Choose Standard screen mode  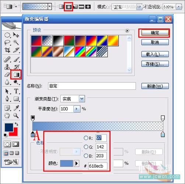coord(6,153)
